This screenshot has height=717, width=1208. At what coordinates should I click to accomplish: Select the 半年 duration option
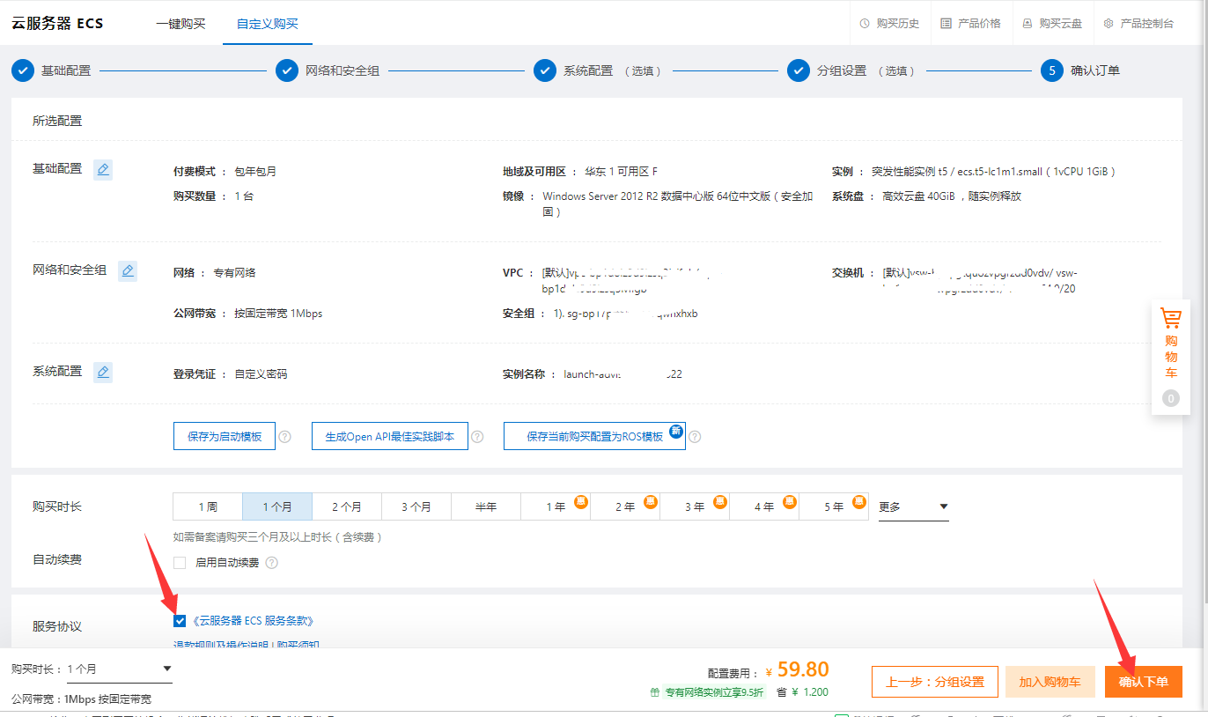pyautogui.click(x=486, y=506)
